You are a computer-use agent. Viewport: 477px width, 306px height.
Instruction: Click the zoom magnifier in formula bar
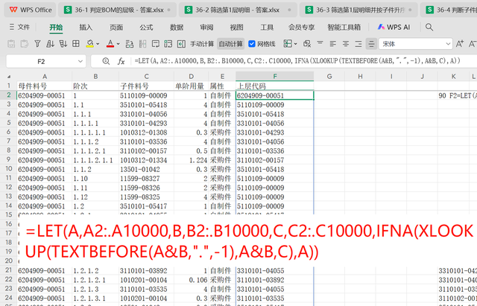tap(106, 61)
